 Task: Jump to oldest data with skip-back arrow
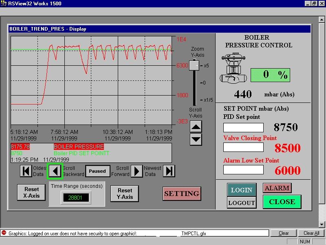(x=26, y=171)
